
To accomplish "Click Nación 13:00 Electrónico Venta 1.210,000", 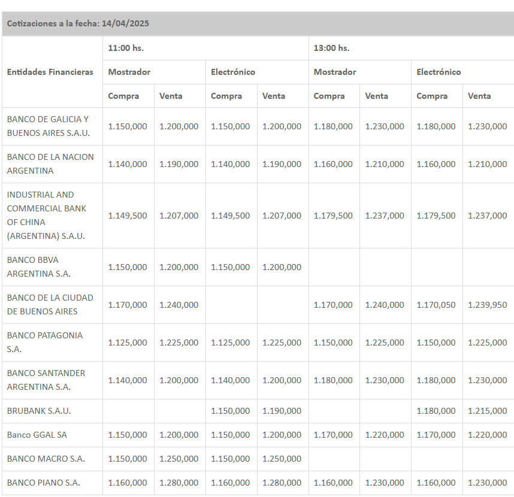I will pyautogui.click(x=488, y=164).
